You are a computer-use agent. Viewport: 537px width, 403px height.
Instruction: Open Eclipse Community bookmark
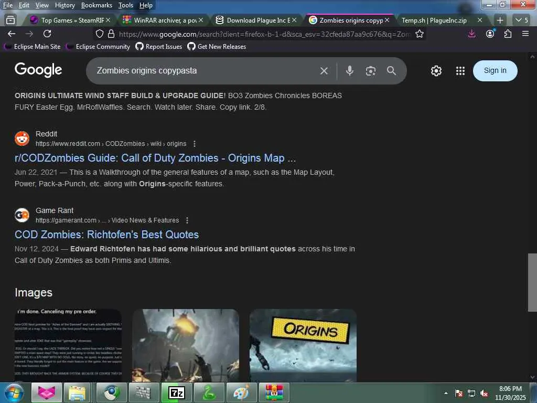[x=98, y=47]
